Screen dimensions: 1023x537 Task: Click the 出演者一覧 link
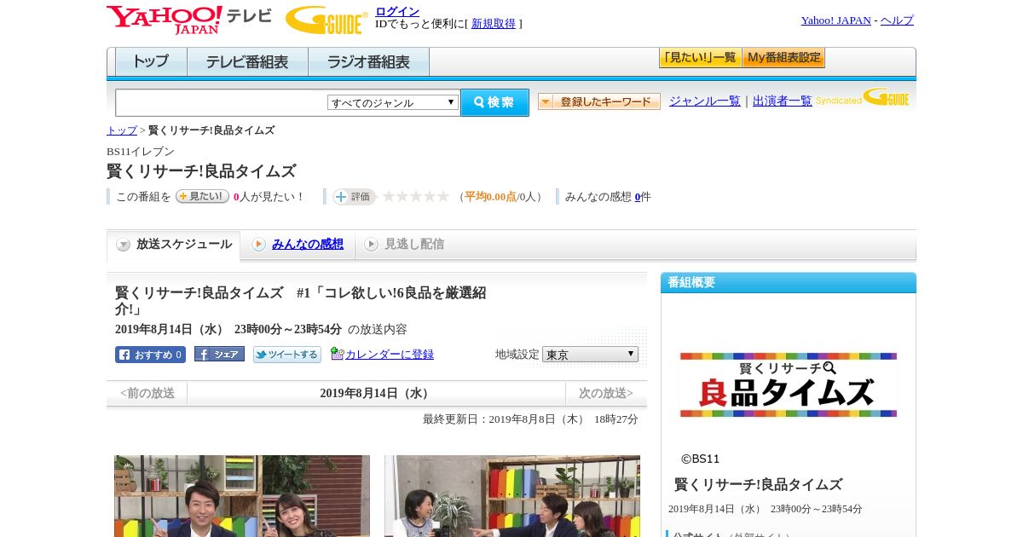point(783,101)
